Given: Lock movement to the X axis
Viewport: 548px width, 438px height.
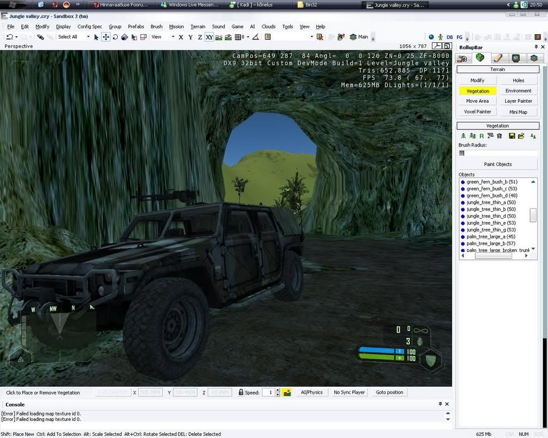Looking at the screenshot, I should coord(181,37).
